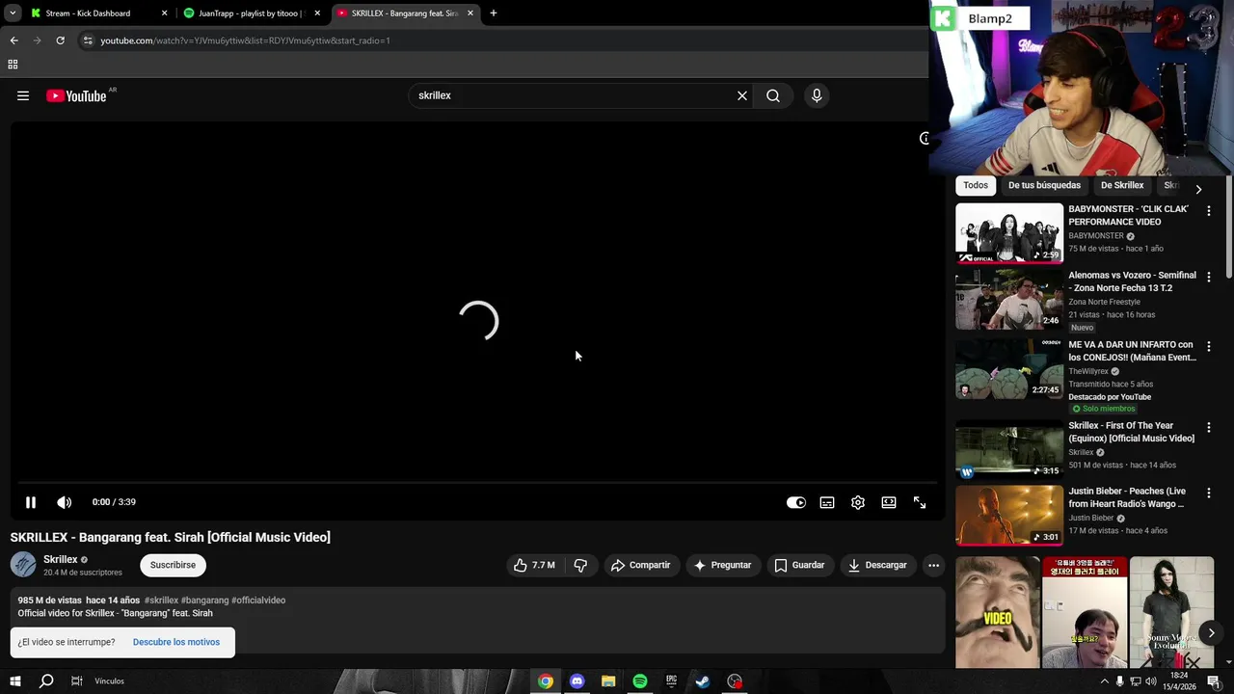Open the Skrillex channel avatar
This screenshot has width=1234, height=694.
(x=23, y=565)
